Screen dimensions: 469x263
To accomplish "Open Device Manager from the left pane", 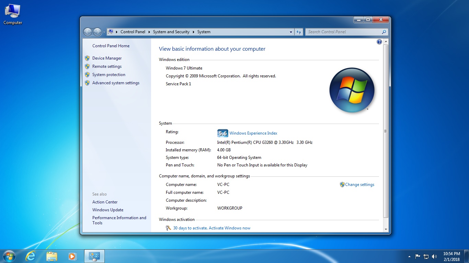I will (107, 58).
